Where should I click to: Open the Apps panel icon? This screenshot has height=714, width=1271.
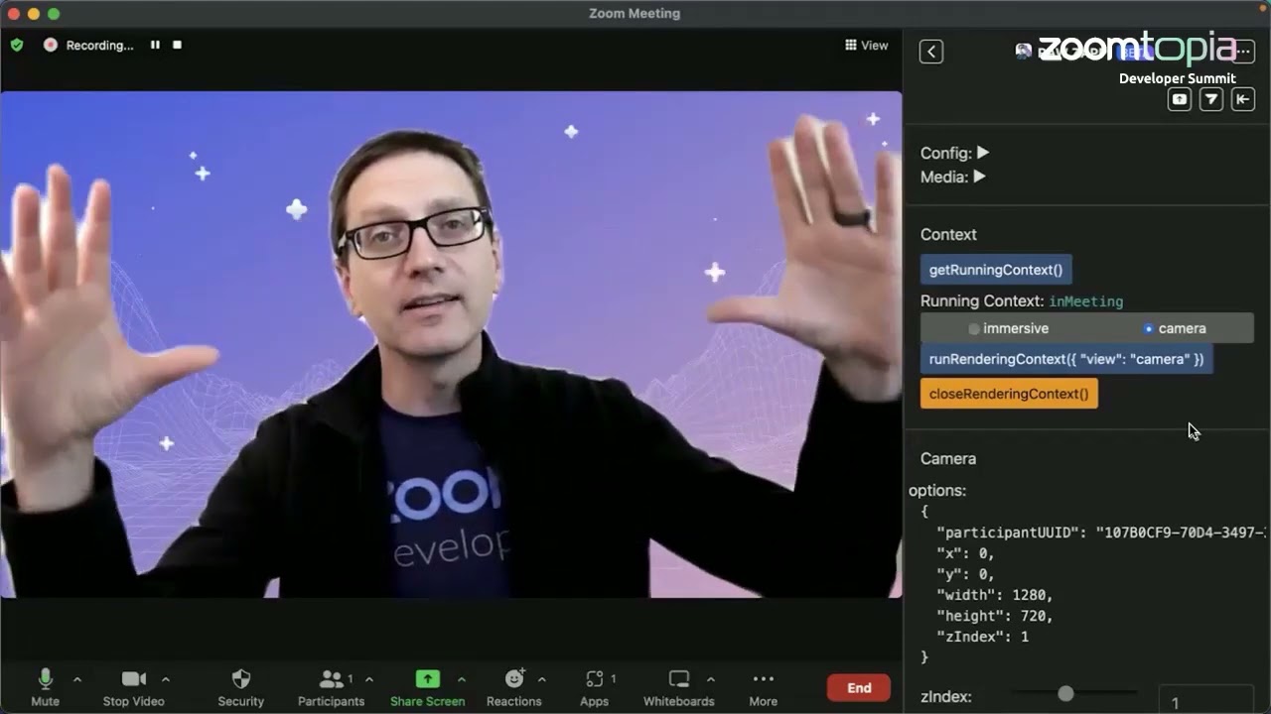coord(595,679)
